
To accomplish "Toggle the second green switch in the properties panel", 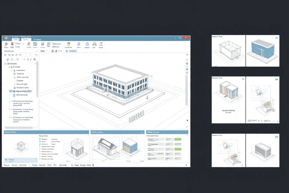I will [x=177, y=149].
